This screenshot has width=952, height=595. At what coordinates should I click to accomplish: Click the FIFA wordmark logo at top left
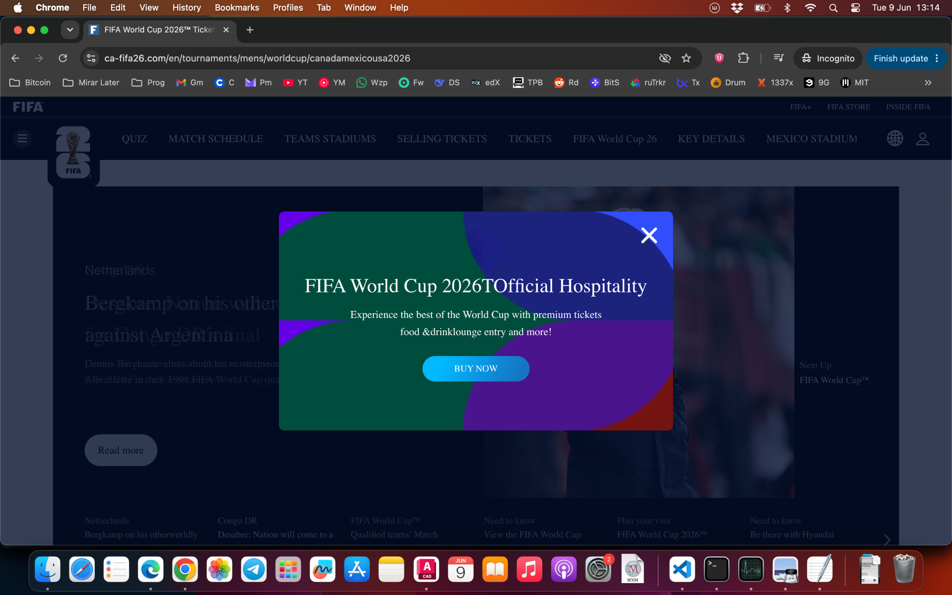(x=28, y=107)
